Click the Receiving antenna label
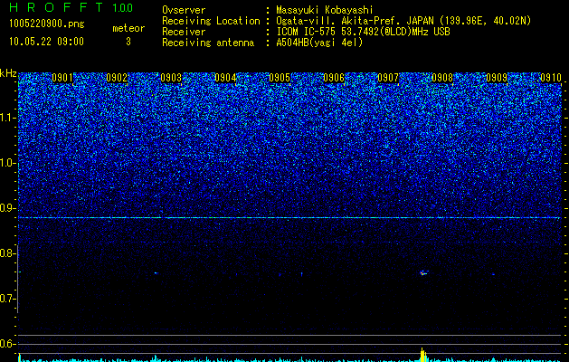The image size is (569, 362). 208,43
